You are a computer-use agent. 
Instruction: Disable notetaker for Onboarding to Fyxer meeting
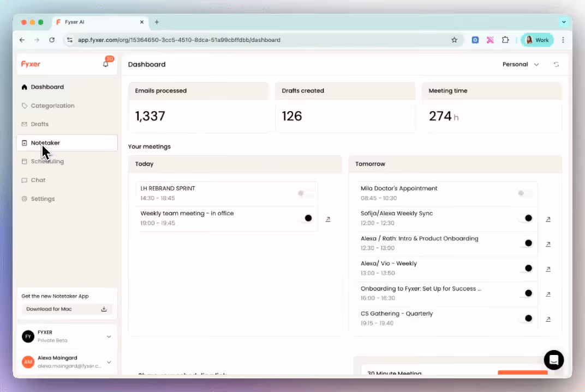click(x=525, y=293)
